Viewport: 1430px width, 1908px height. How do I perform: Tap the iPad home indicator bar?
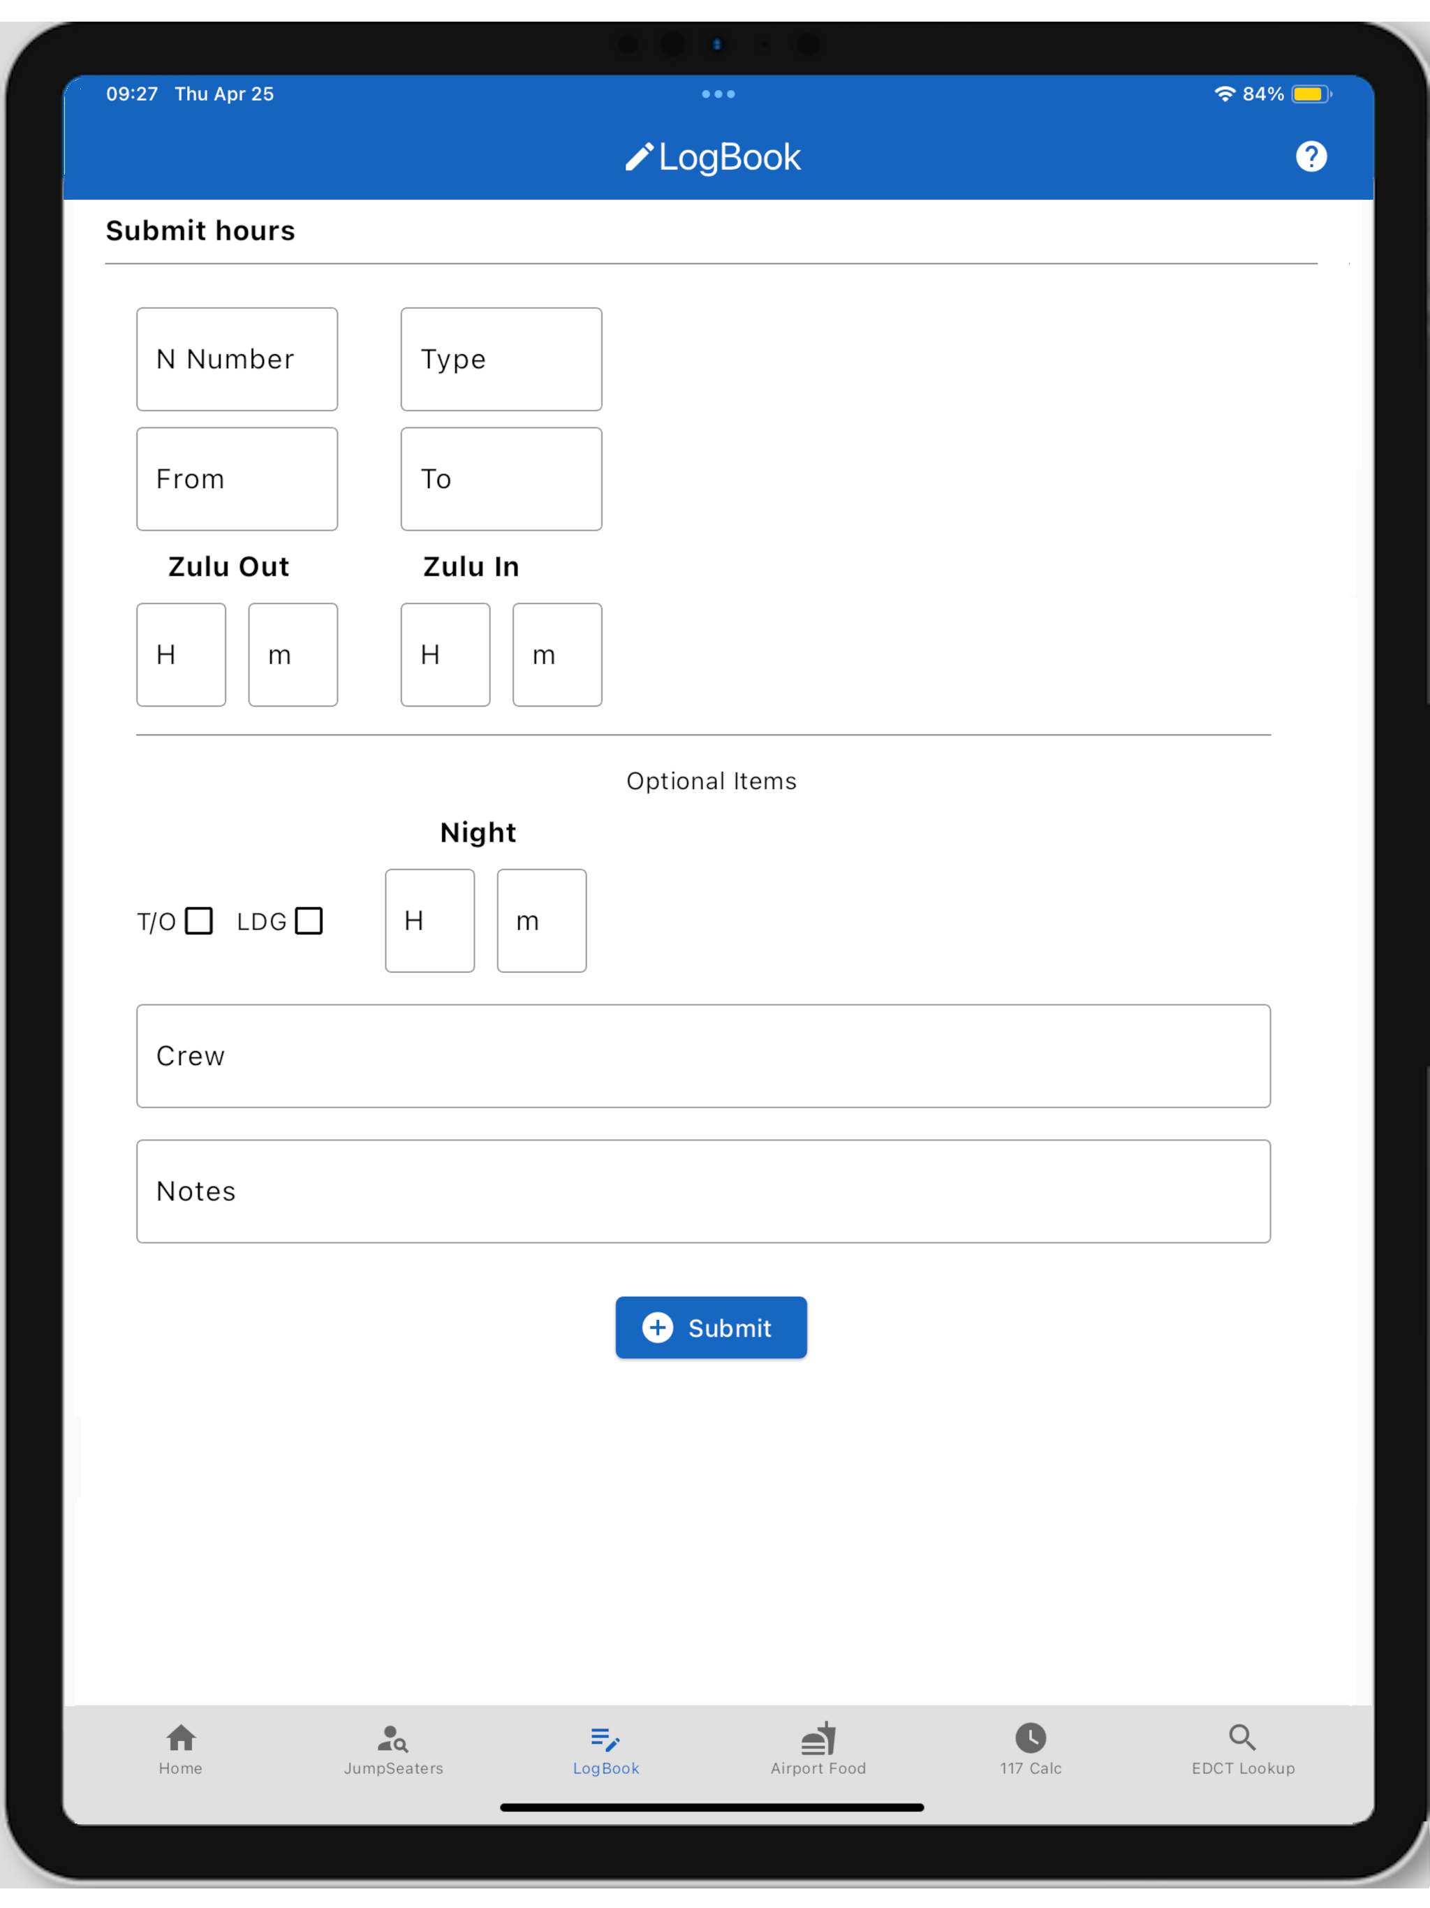(x=712, y=1807)
